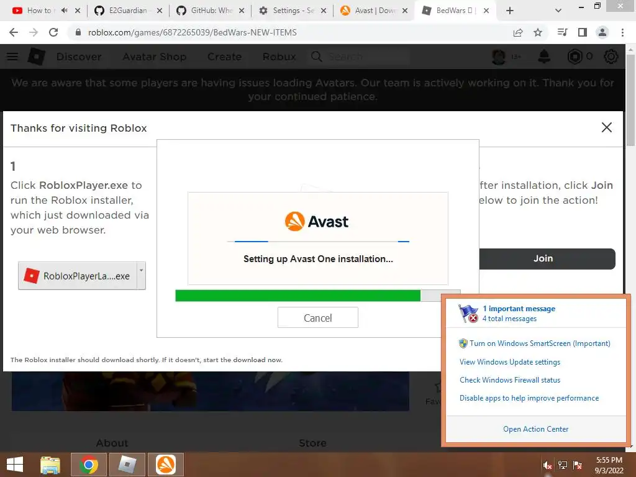This screenshot has width=636, height=477.
Task: Click the roblox.com address bar
Action: [x=193, y=32]
